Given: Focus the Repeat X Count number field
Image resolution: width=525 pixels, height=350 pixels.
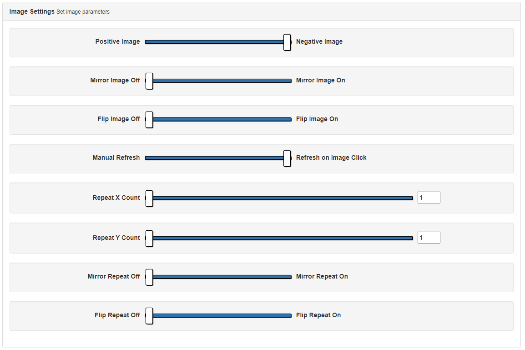Looking at the screenshot, I should coord(429,198).
